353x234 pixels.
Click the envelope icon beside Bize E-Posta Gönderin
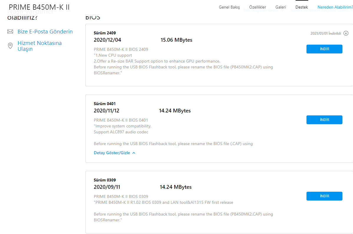point(10,32)
